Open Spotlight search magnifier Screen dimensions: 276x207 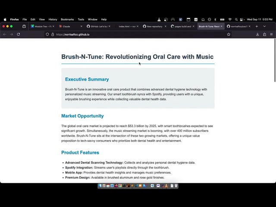point(236,19)
